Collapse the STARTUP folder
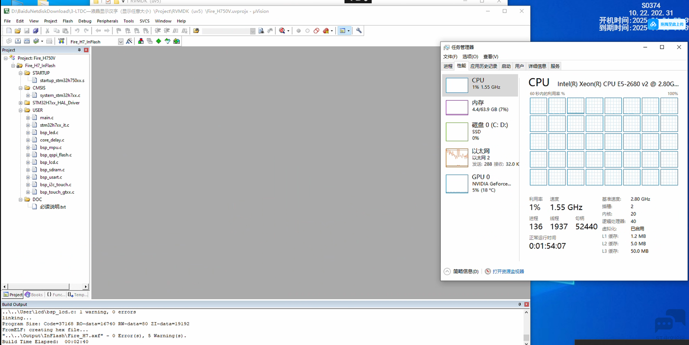The width and height of the screenshot is (689, 345). (20, 73)
